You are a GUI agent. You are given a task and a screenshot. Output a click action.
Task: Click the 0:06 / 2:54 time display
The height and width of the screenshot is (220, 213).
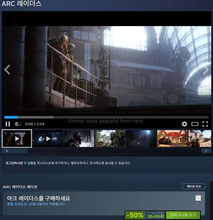coord(35,124)
